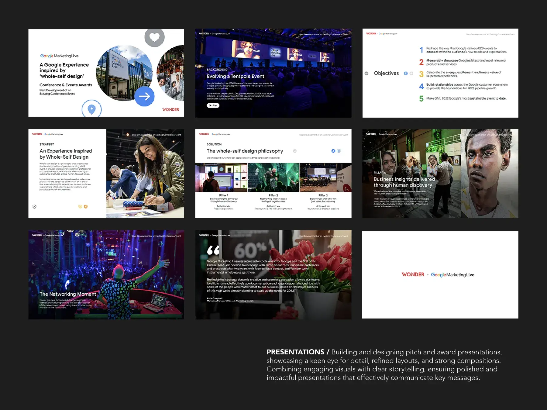Click the small dark circle icon at Strategy slide's lower left
This screenshot has width=547, height=410.
34,207
